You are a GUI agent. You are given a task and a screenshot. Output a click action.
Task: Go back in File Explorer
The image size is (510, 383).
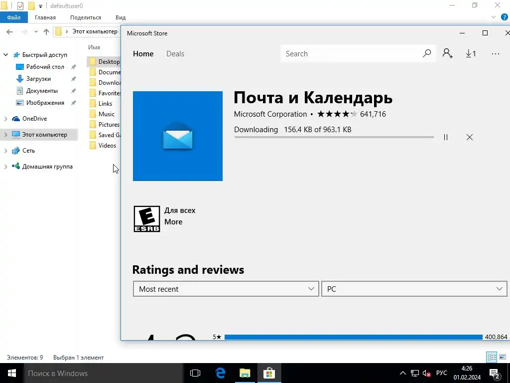tap(9, 31)
